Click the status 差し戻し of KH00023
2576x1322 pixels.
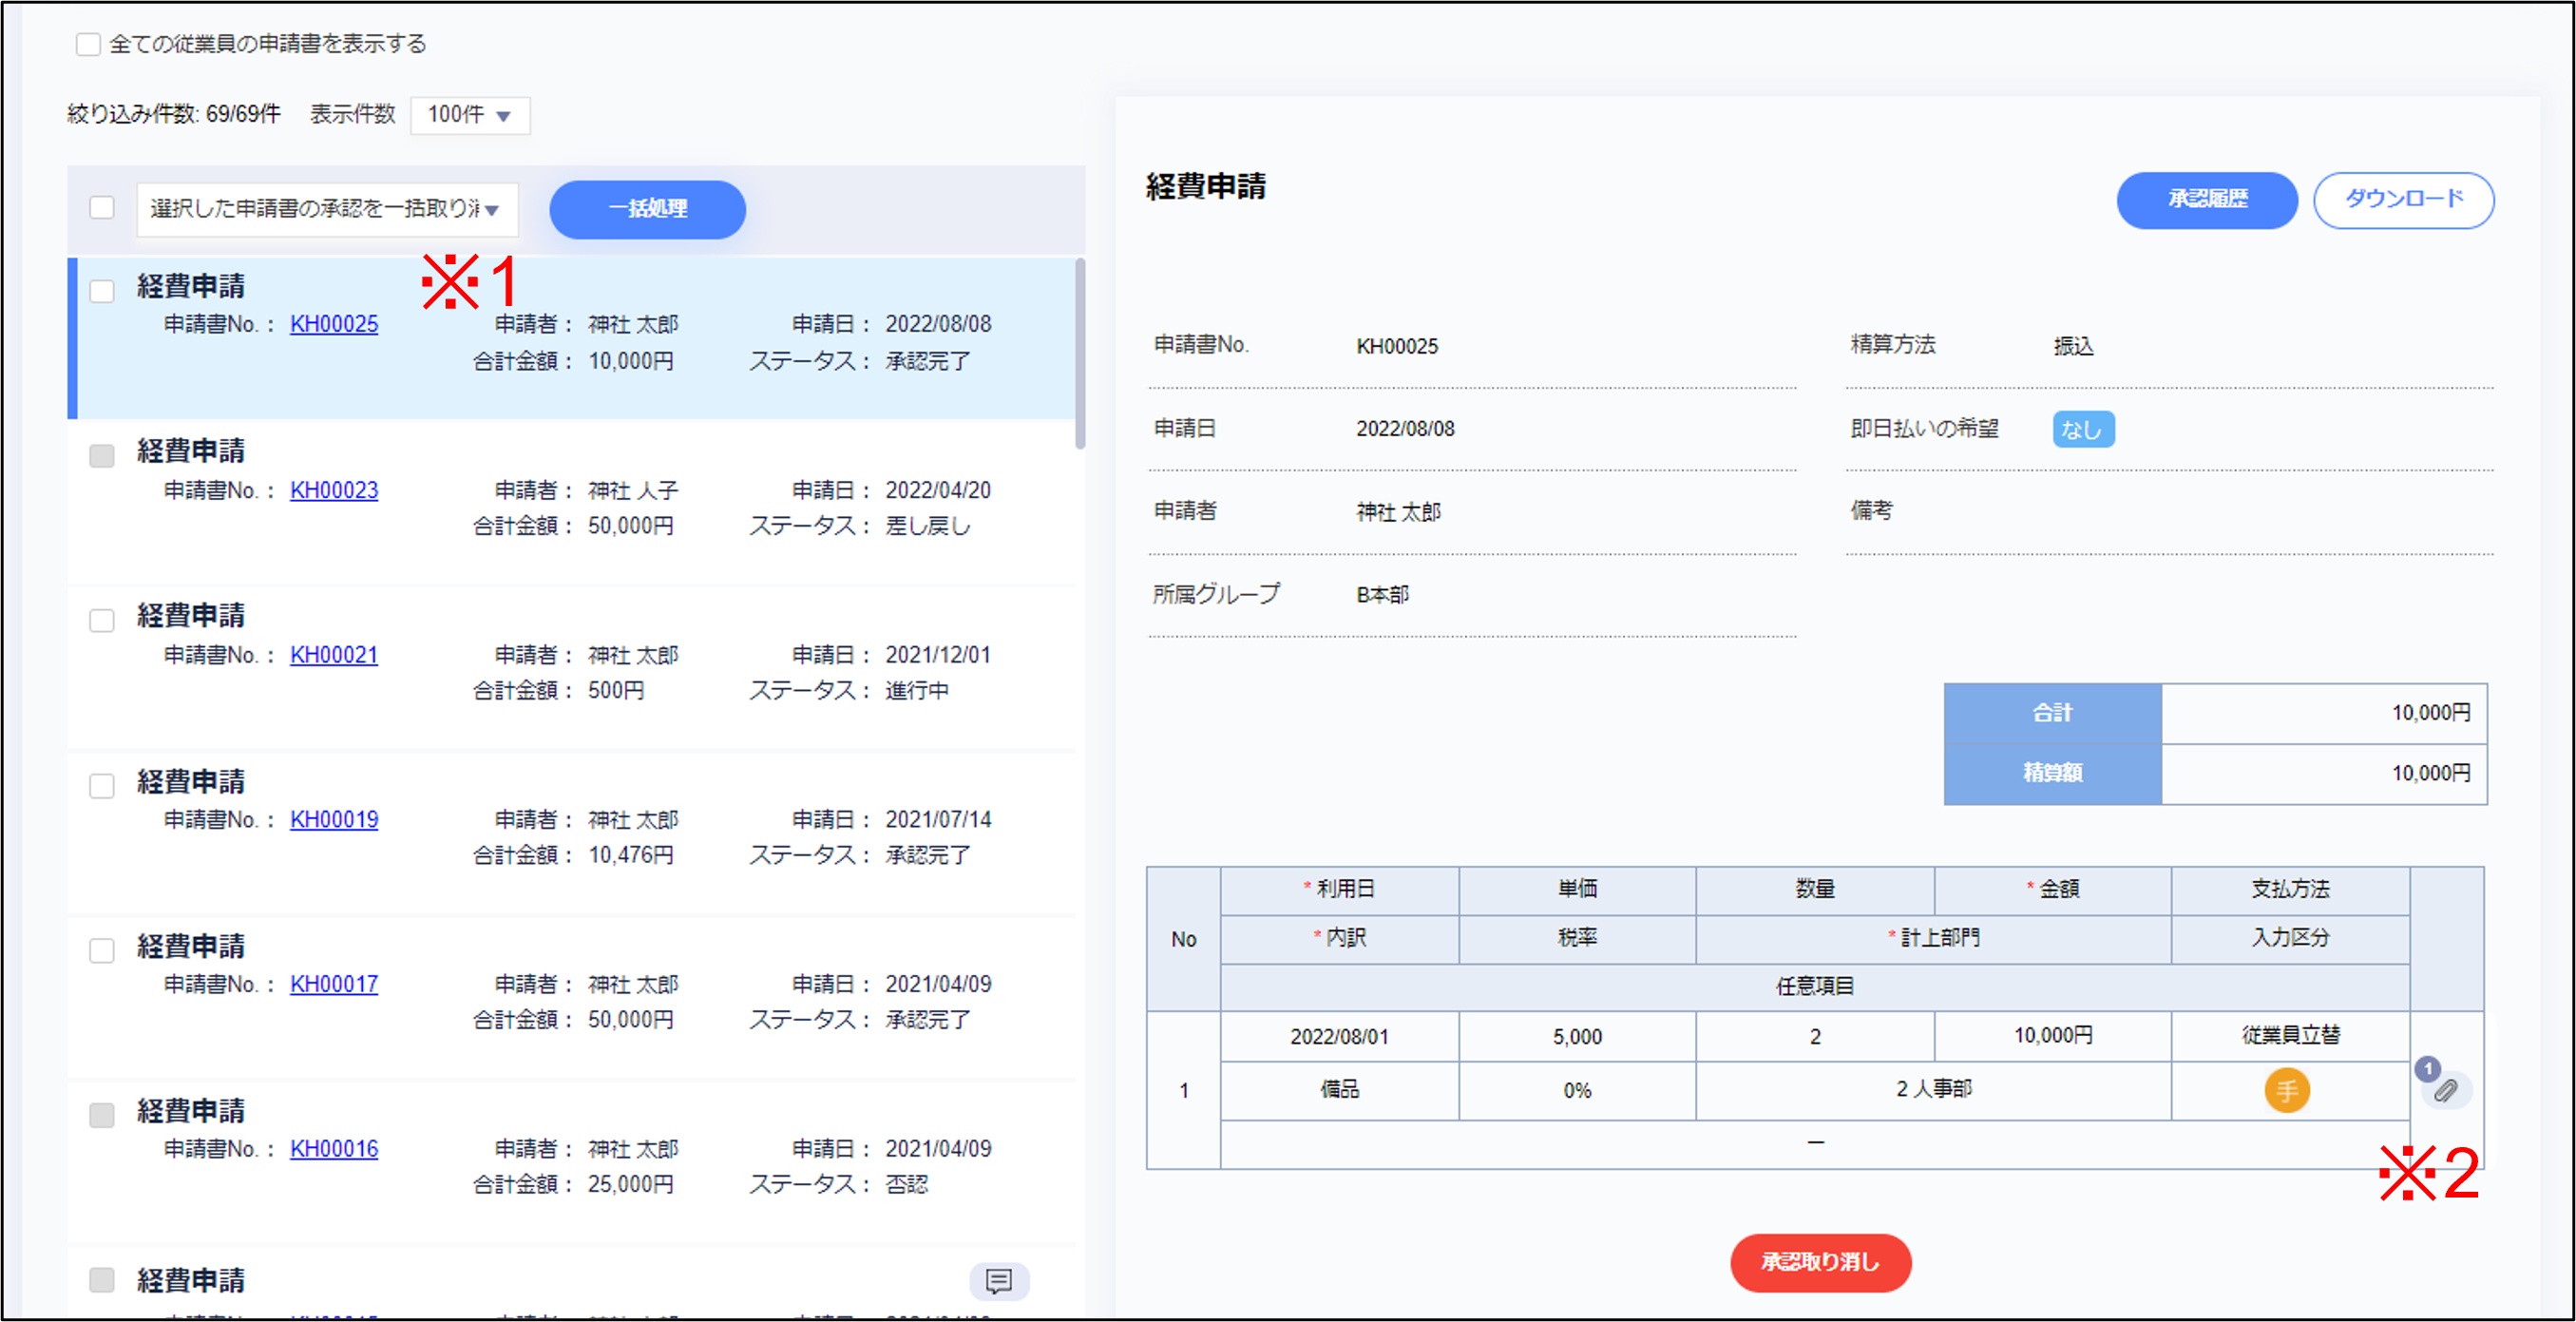(928, 526)
